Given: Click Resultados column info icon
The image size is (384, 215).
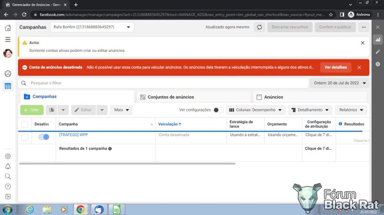Looking at the screenshot, I should coord(340,124).
